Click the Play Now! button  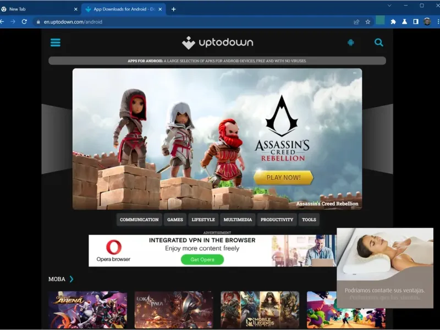click(x=283, y=178)
